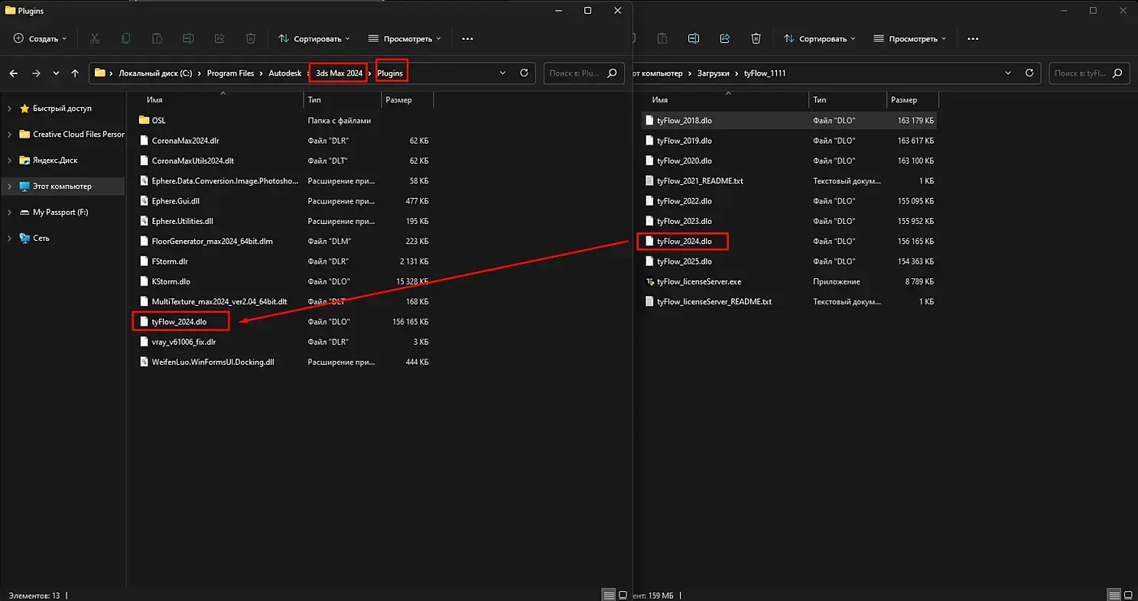Refresh the Plugins folder view
Screen dimensions: 1138x601
[524, 73]
